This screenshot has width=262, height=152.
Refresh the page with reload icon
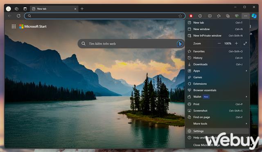tap(18, 16)
